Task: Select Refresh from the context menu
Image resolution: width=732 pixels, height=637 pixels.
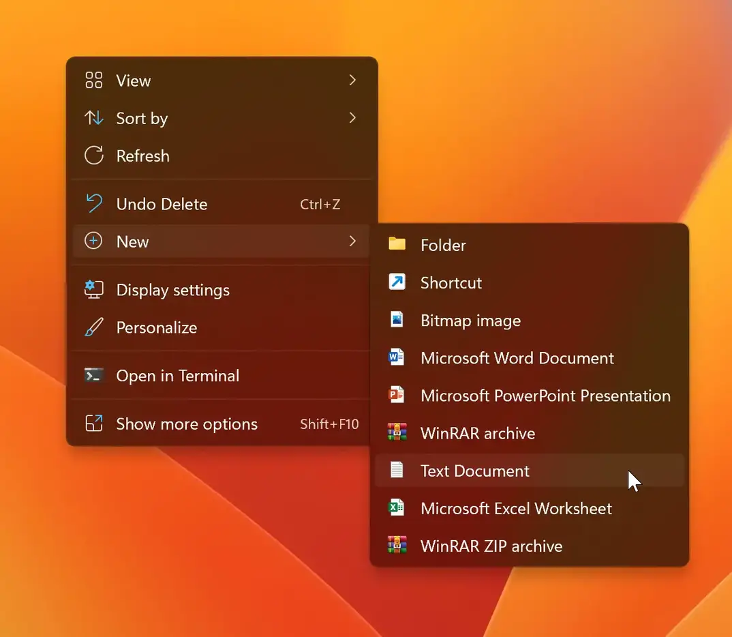Action: [x=222, y=155]
